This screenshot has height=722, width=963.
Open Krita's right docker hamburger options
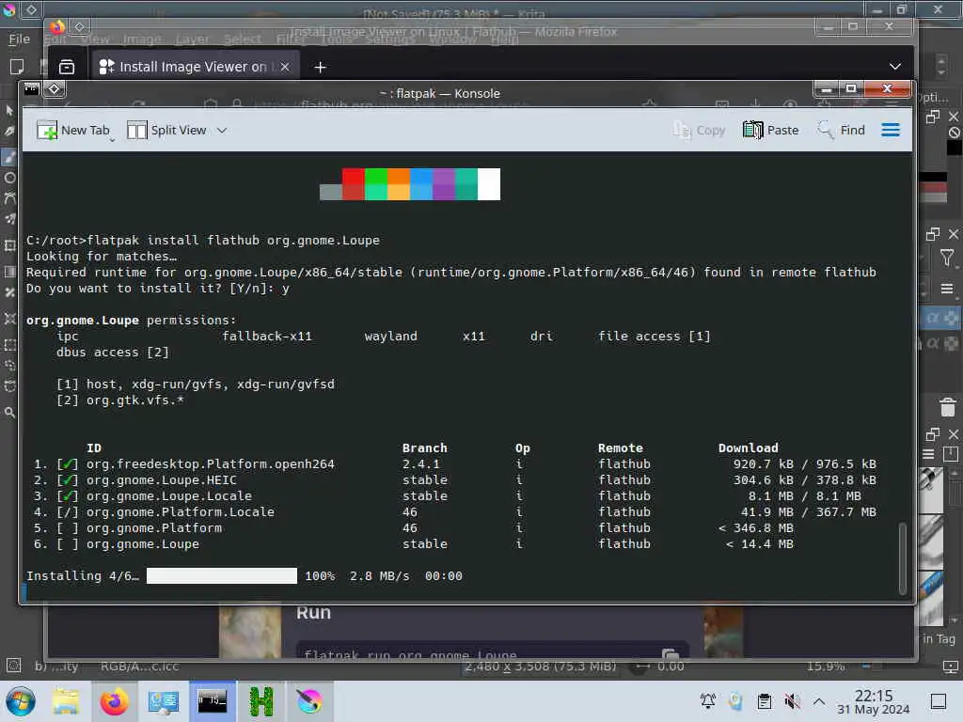[x=946, y=289]
